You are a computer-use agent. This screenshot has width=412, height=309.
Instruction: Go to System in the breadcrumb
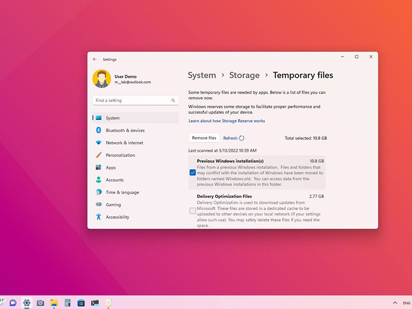tap(202, 75)
